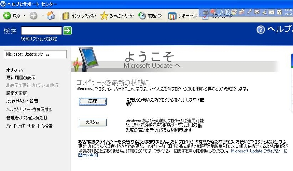Click the IME conversion mode '般' indicator
Viewport: 293px width, 171px height.
[227, 12]
